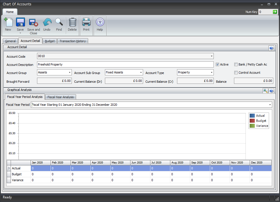The image size is (280, 202).
Task: Open the Find tool
Action: coord(59,25)
